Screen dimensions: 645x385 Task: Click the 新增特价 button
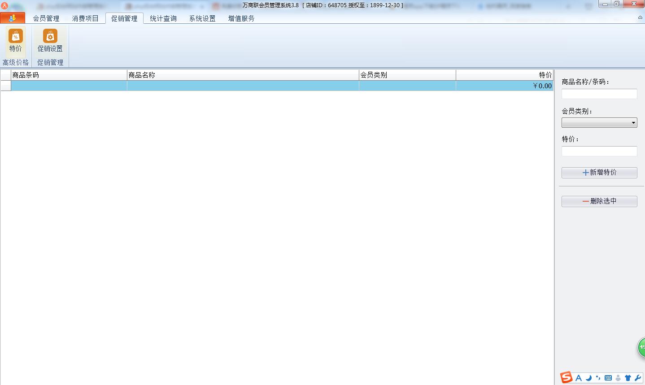tap(599, 173)
